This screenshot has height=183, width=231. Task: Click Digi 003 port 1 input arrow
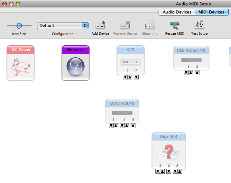click(158, 171)
